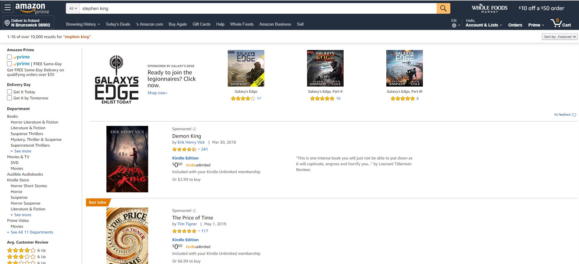Open the Demon King book cover thumbnail
Screen dimensions: 579x264
tap(127, 159)
